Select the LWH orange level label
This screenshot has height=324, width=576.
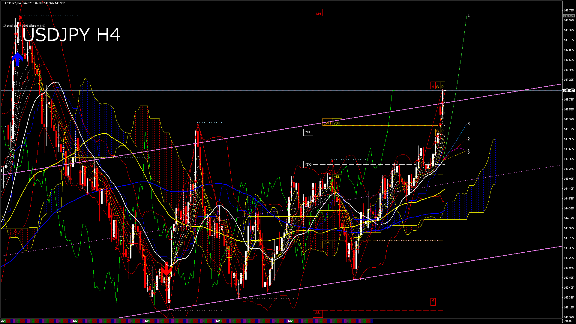[327, 123]
